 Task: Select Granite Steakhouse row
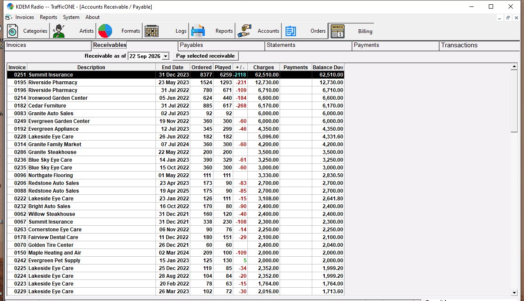pyautogui.click(x=175, y=152)
